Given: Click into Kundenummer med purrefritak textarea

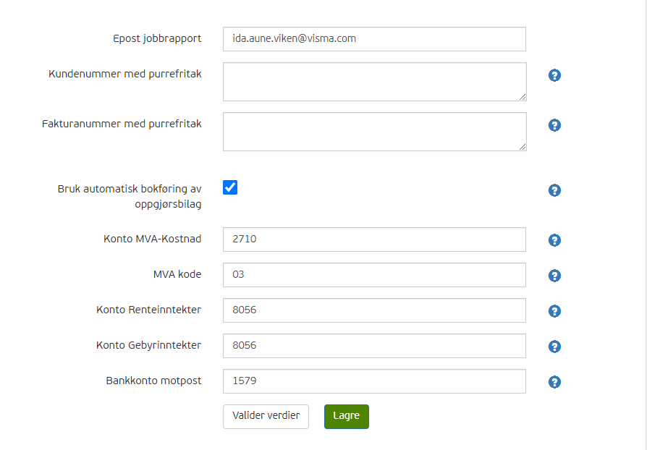Looking at the screenshot, I should 375,82.
